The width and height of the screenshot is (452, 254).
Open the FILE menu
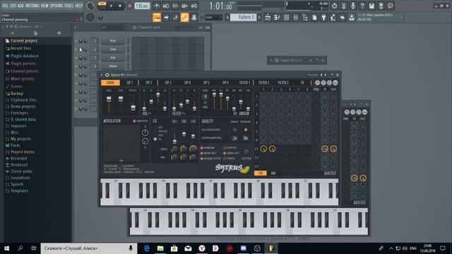pos(5,6)
